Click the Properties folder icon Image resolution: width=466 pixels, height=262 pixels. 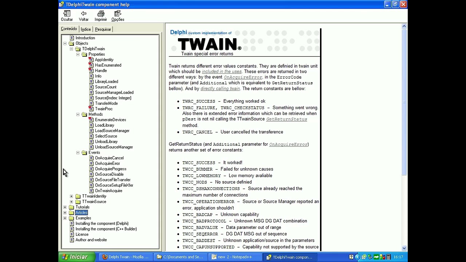click(84, 54)
